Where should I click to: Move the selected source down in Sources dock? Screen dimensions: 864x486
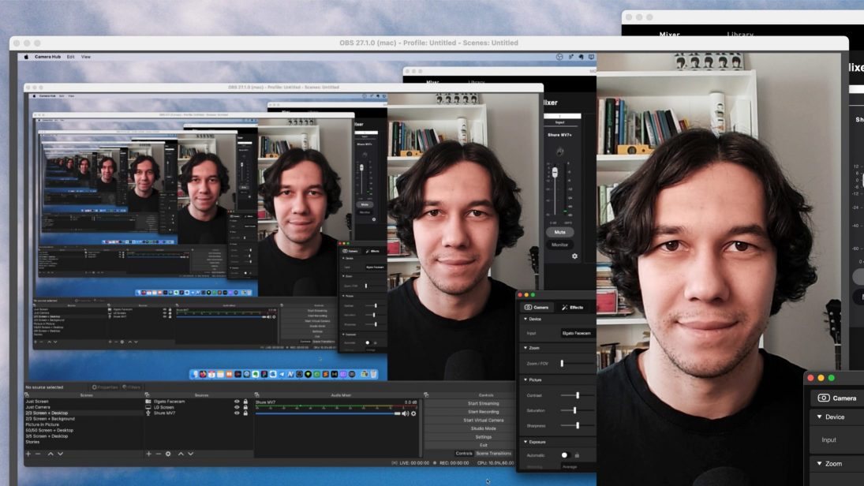point(191,454)
